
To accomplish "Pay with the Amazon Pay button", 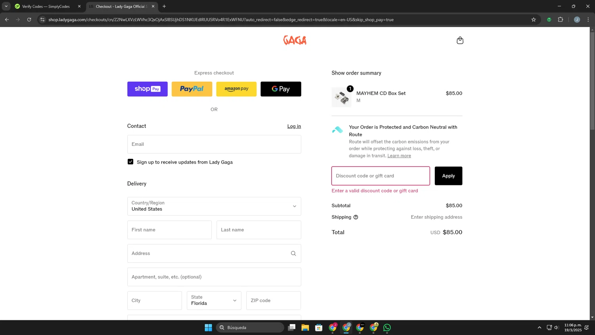I will (x=236, y=89).
